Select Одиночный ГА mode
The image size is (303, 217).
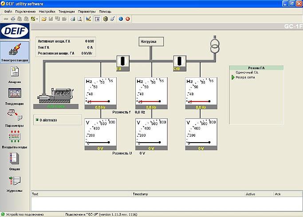coord(247,73)
